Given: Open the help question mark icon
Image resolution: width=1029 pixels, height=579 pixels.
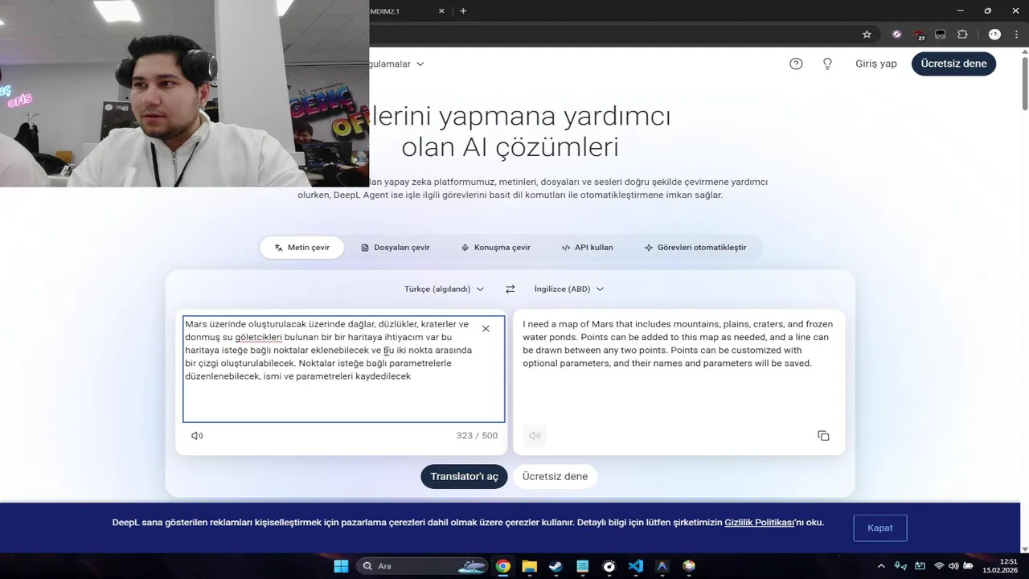Looking at the screenshot, I should [x=796, y=64].
